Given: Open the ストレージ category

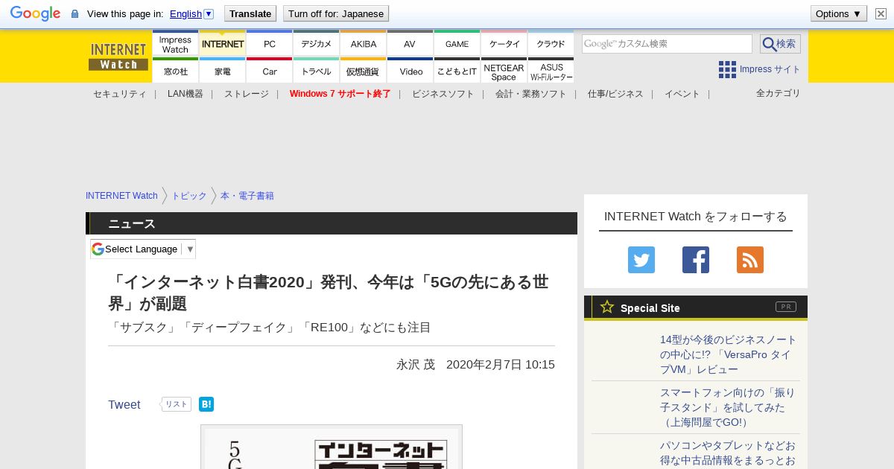Looking at the screenshot, I should pos(247,94).
